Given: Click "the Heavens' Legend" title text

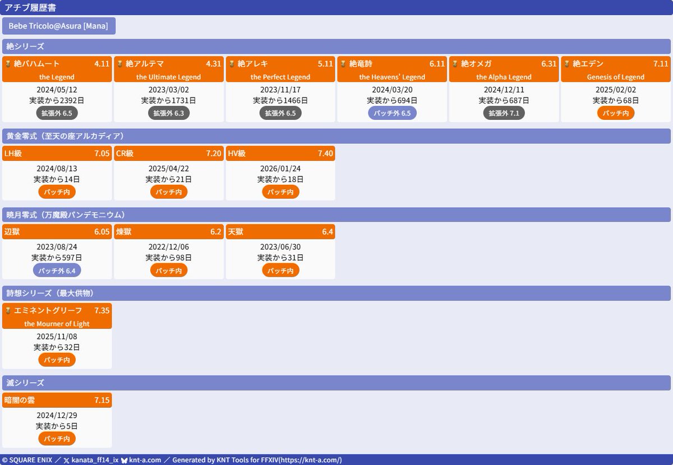Looking at the screenshot, I should pos(392,77).
